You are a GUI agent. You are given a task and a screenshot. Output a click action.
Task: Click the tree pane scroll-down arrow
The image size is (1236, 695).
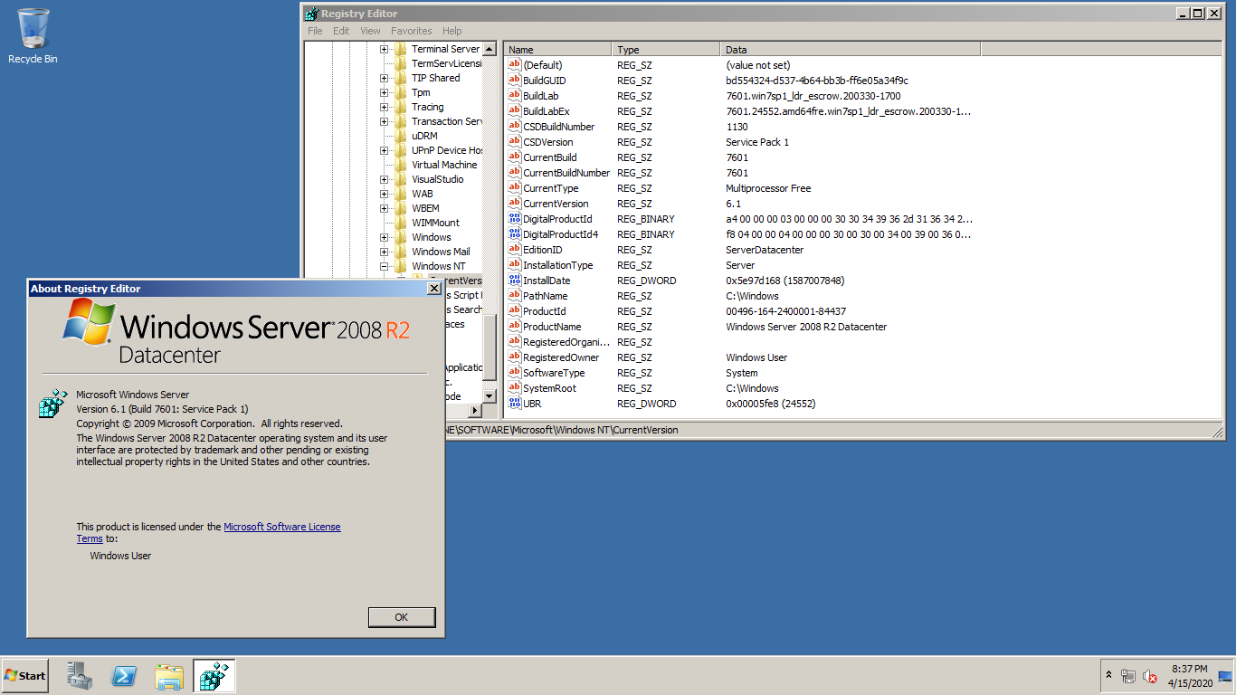click(490, 396)
